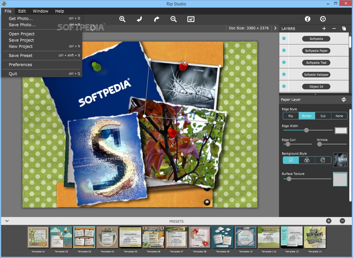Screen dimensions: 353x258
Task: Click the randomize dice icon in Paper Layer
Action: (x=344, y=99)
